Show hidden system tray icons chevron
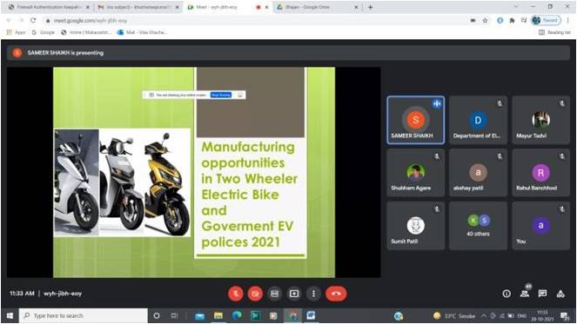Screen dimensions: 577x324 pos(484,315)
